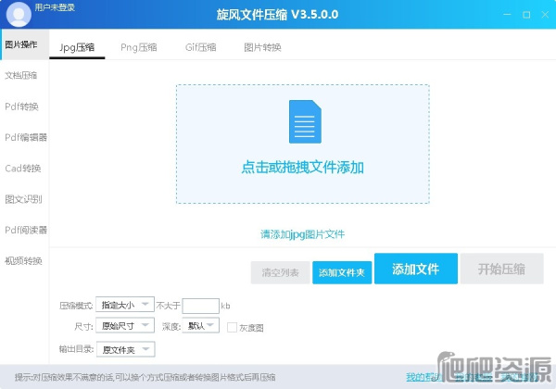Open 图文识别 in the sidebar

point(23,199)
